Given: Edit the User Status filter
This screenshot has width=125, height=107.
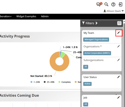Looking at the screenshot, I should point(119,77).
